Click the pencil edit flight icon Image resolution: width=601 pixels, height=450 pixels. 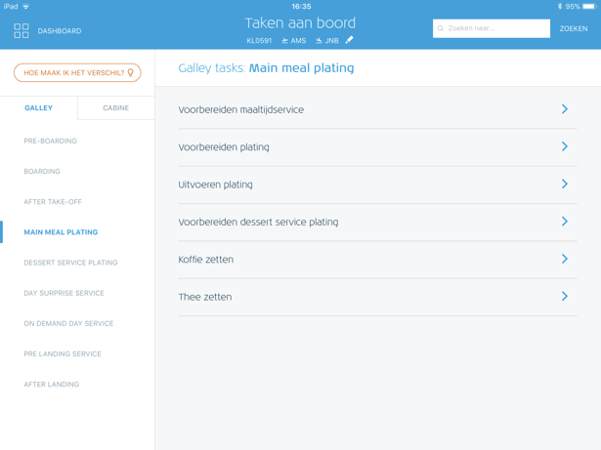click(x=349, y=40)
